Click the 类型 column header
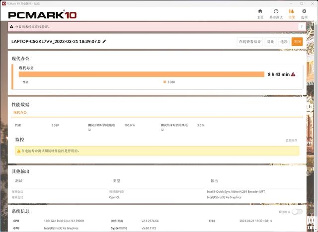This screenshot has height=232, width=318. (117, 181)
